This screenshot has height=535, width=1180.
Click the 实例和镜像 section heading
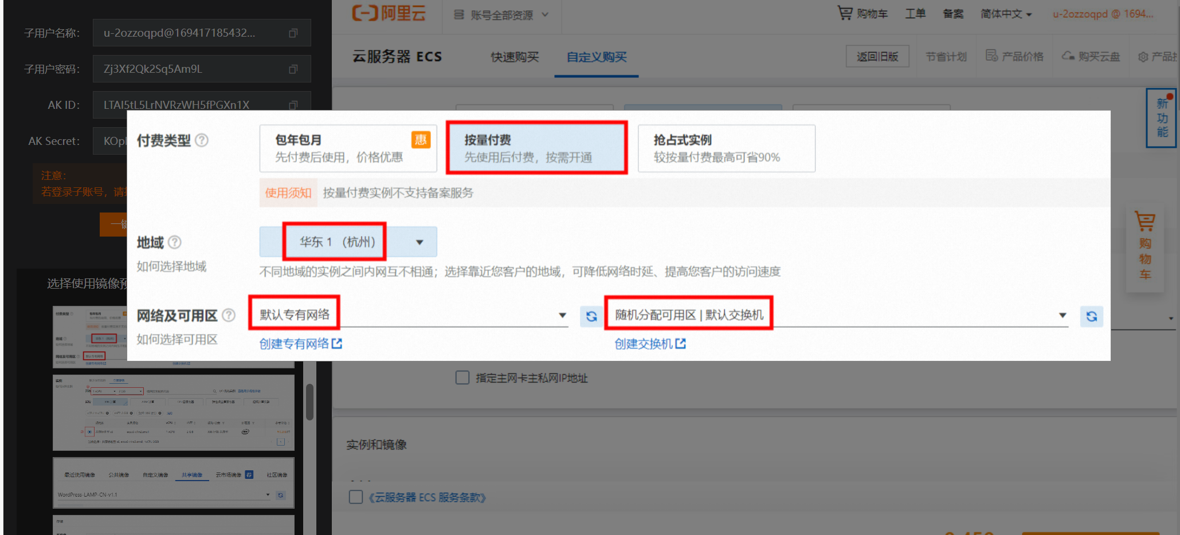point(377,444)
